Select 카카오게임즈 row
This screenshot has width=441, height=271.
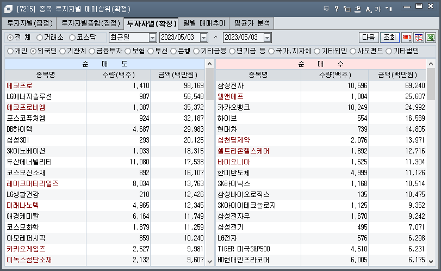[104, 249]
